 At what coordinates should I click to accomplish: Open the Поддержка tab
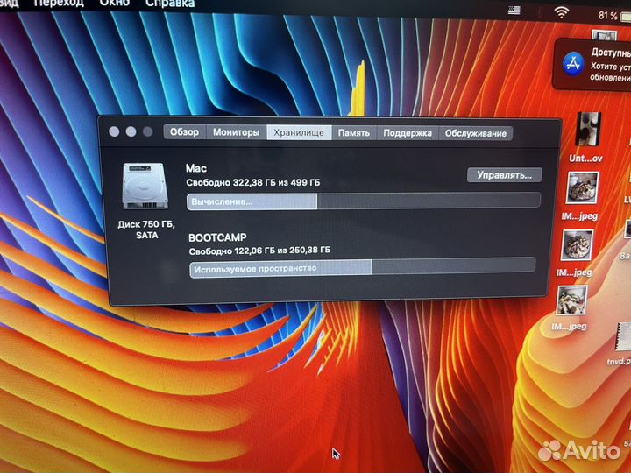[408, 133]
